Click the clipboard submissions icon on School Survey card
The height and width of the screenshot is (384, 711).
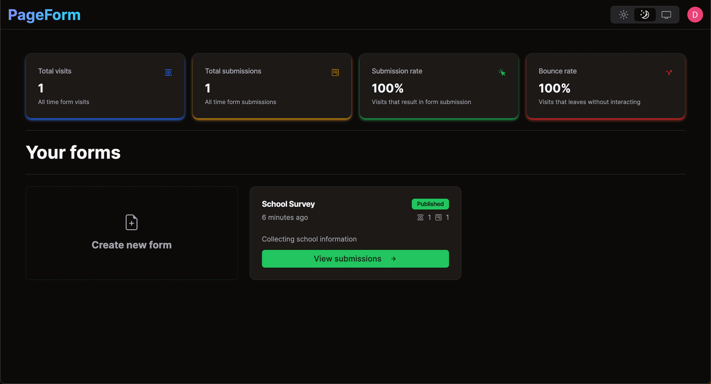439,217
